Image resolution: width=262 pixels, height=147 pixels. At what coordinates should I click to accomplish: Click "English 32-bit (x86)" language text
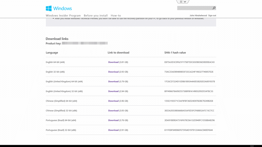click(x=55, y=72)
